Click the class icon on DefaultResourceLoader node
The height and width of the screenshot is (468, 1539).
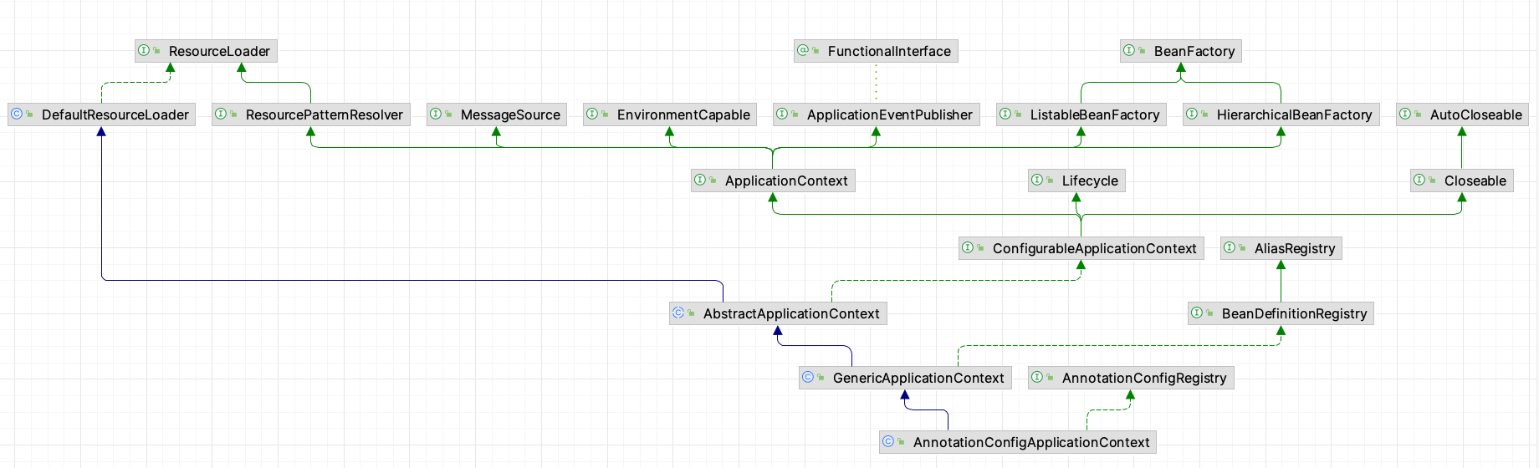click(x=17, y=114)
